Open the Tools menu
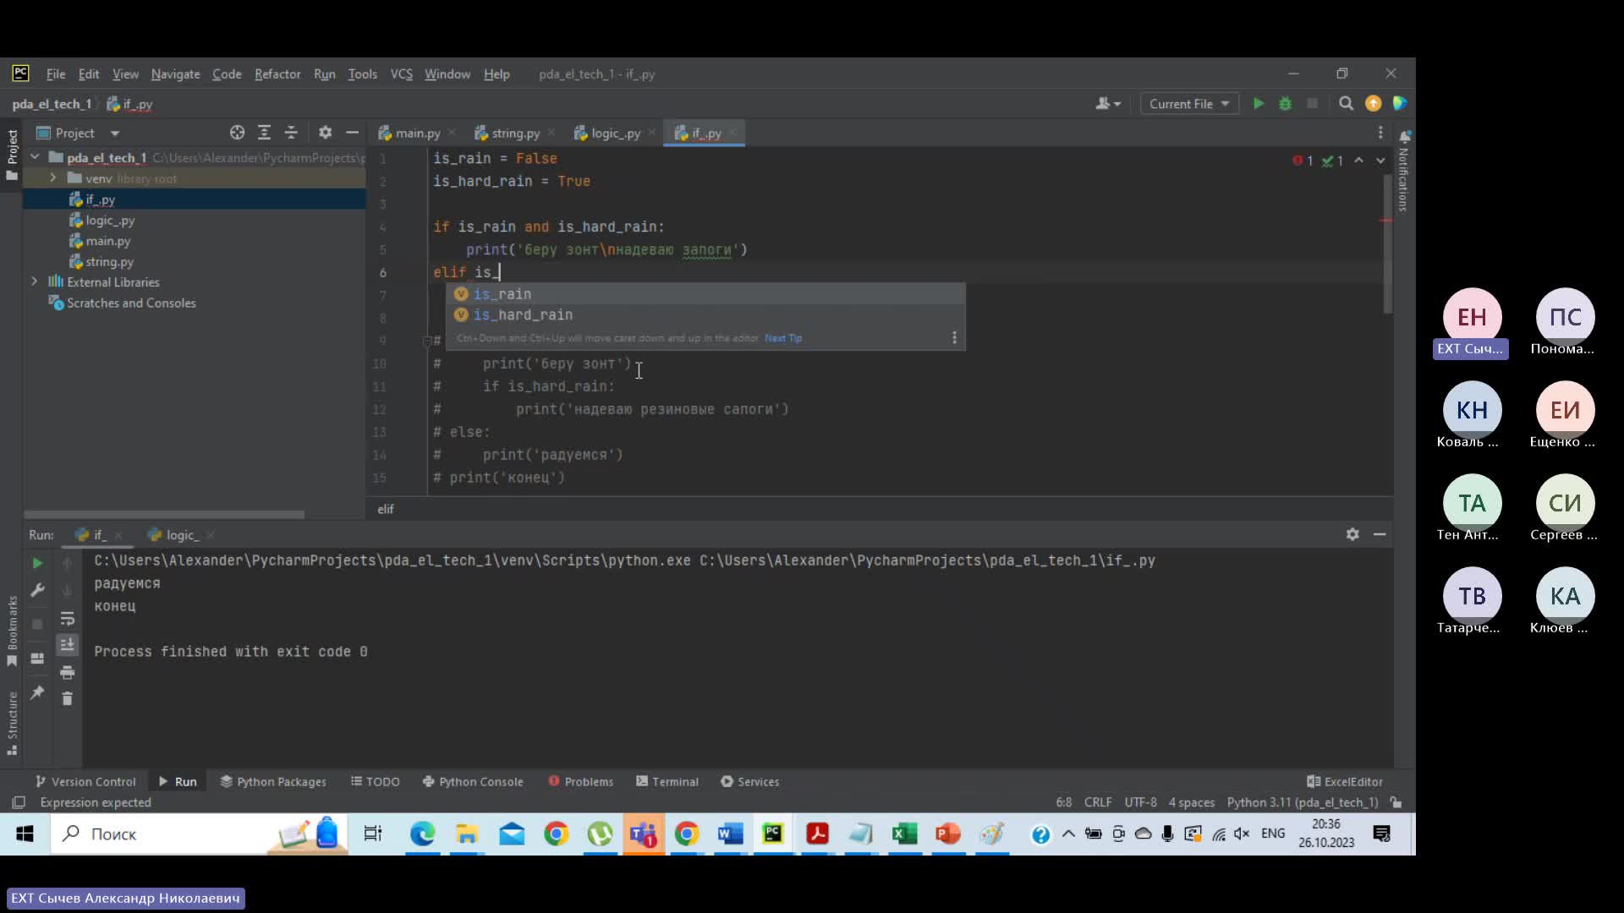This screenshot has height=913, width=1624. (362, 74)
